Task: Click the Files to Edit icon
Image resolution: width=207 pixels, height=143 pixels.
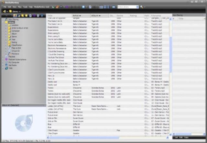Action: pos(9,48)
